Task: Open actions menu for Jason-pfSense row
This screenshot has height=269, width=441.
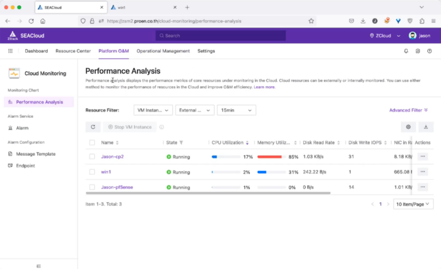Action: (x=423, y=187)
